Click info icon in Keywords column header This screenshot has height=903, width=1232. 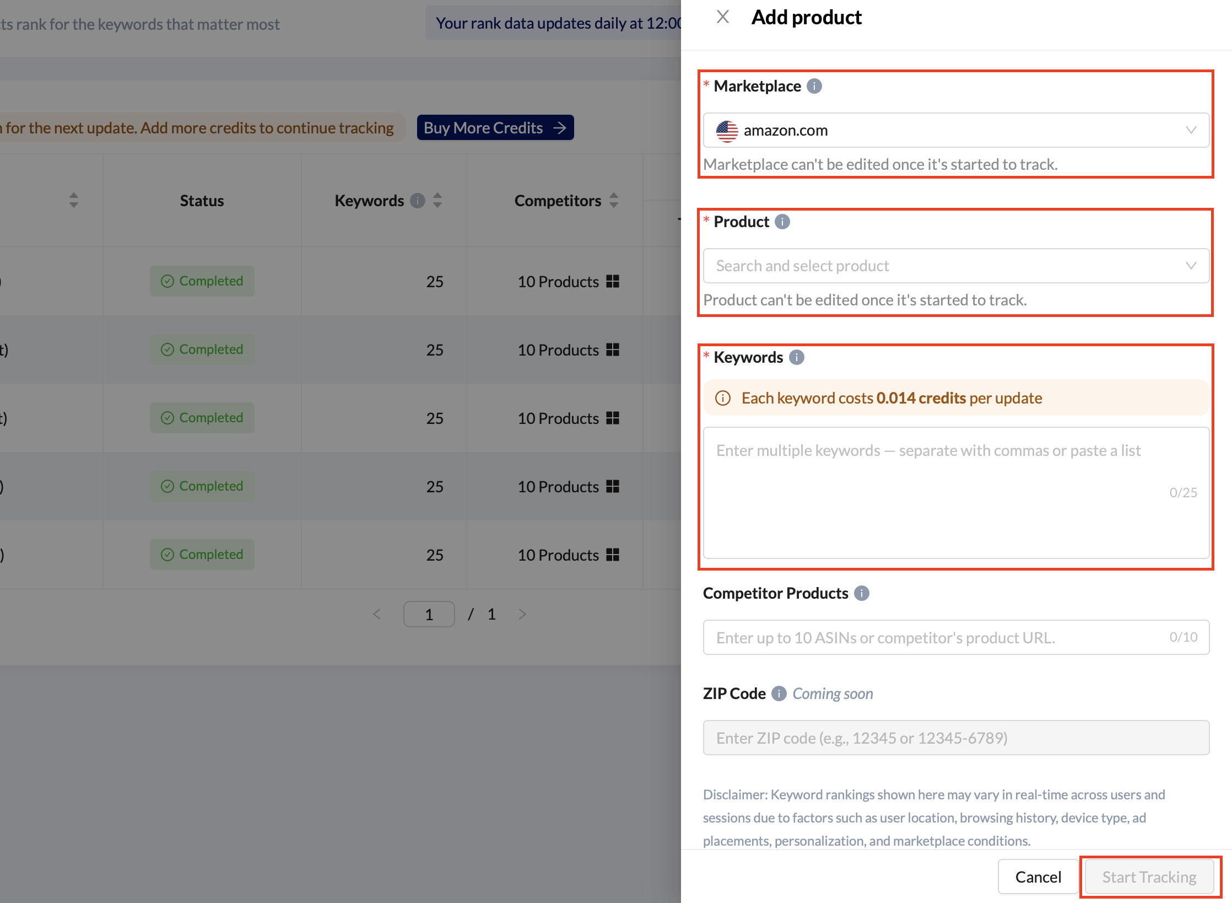point(418,201)
